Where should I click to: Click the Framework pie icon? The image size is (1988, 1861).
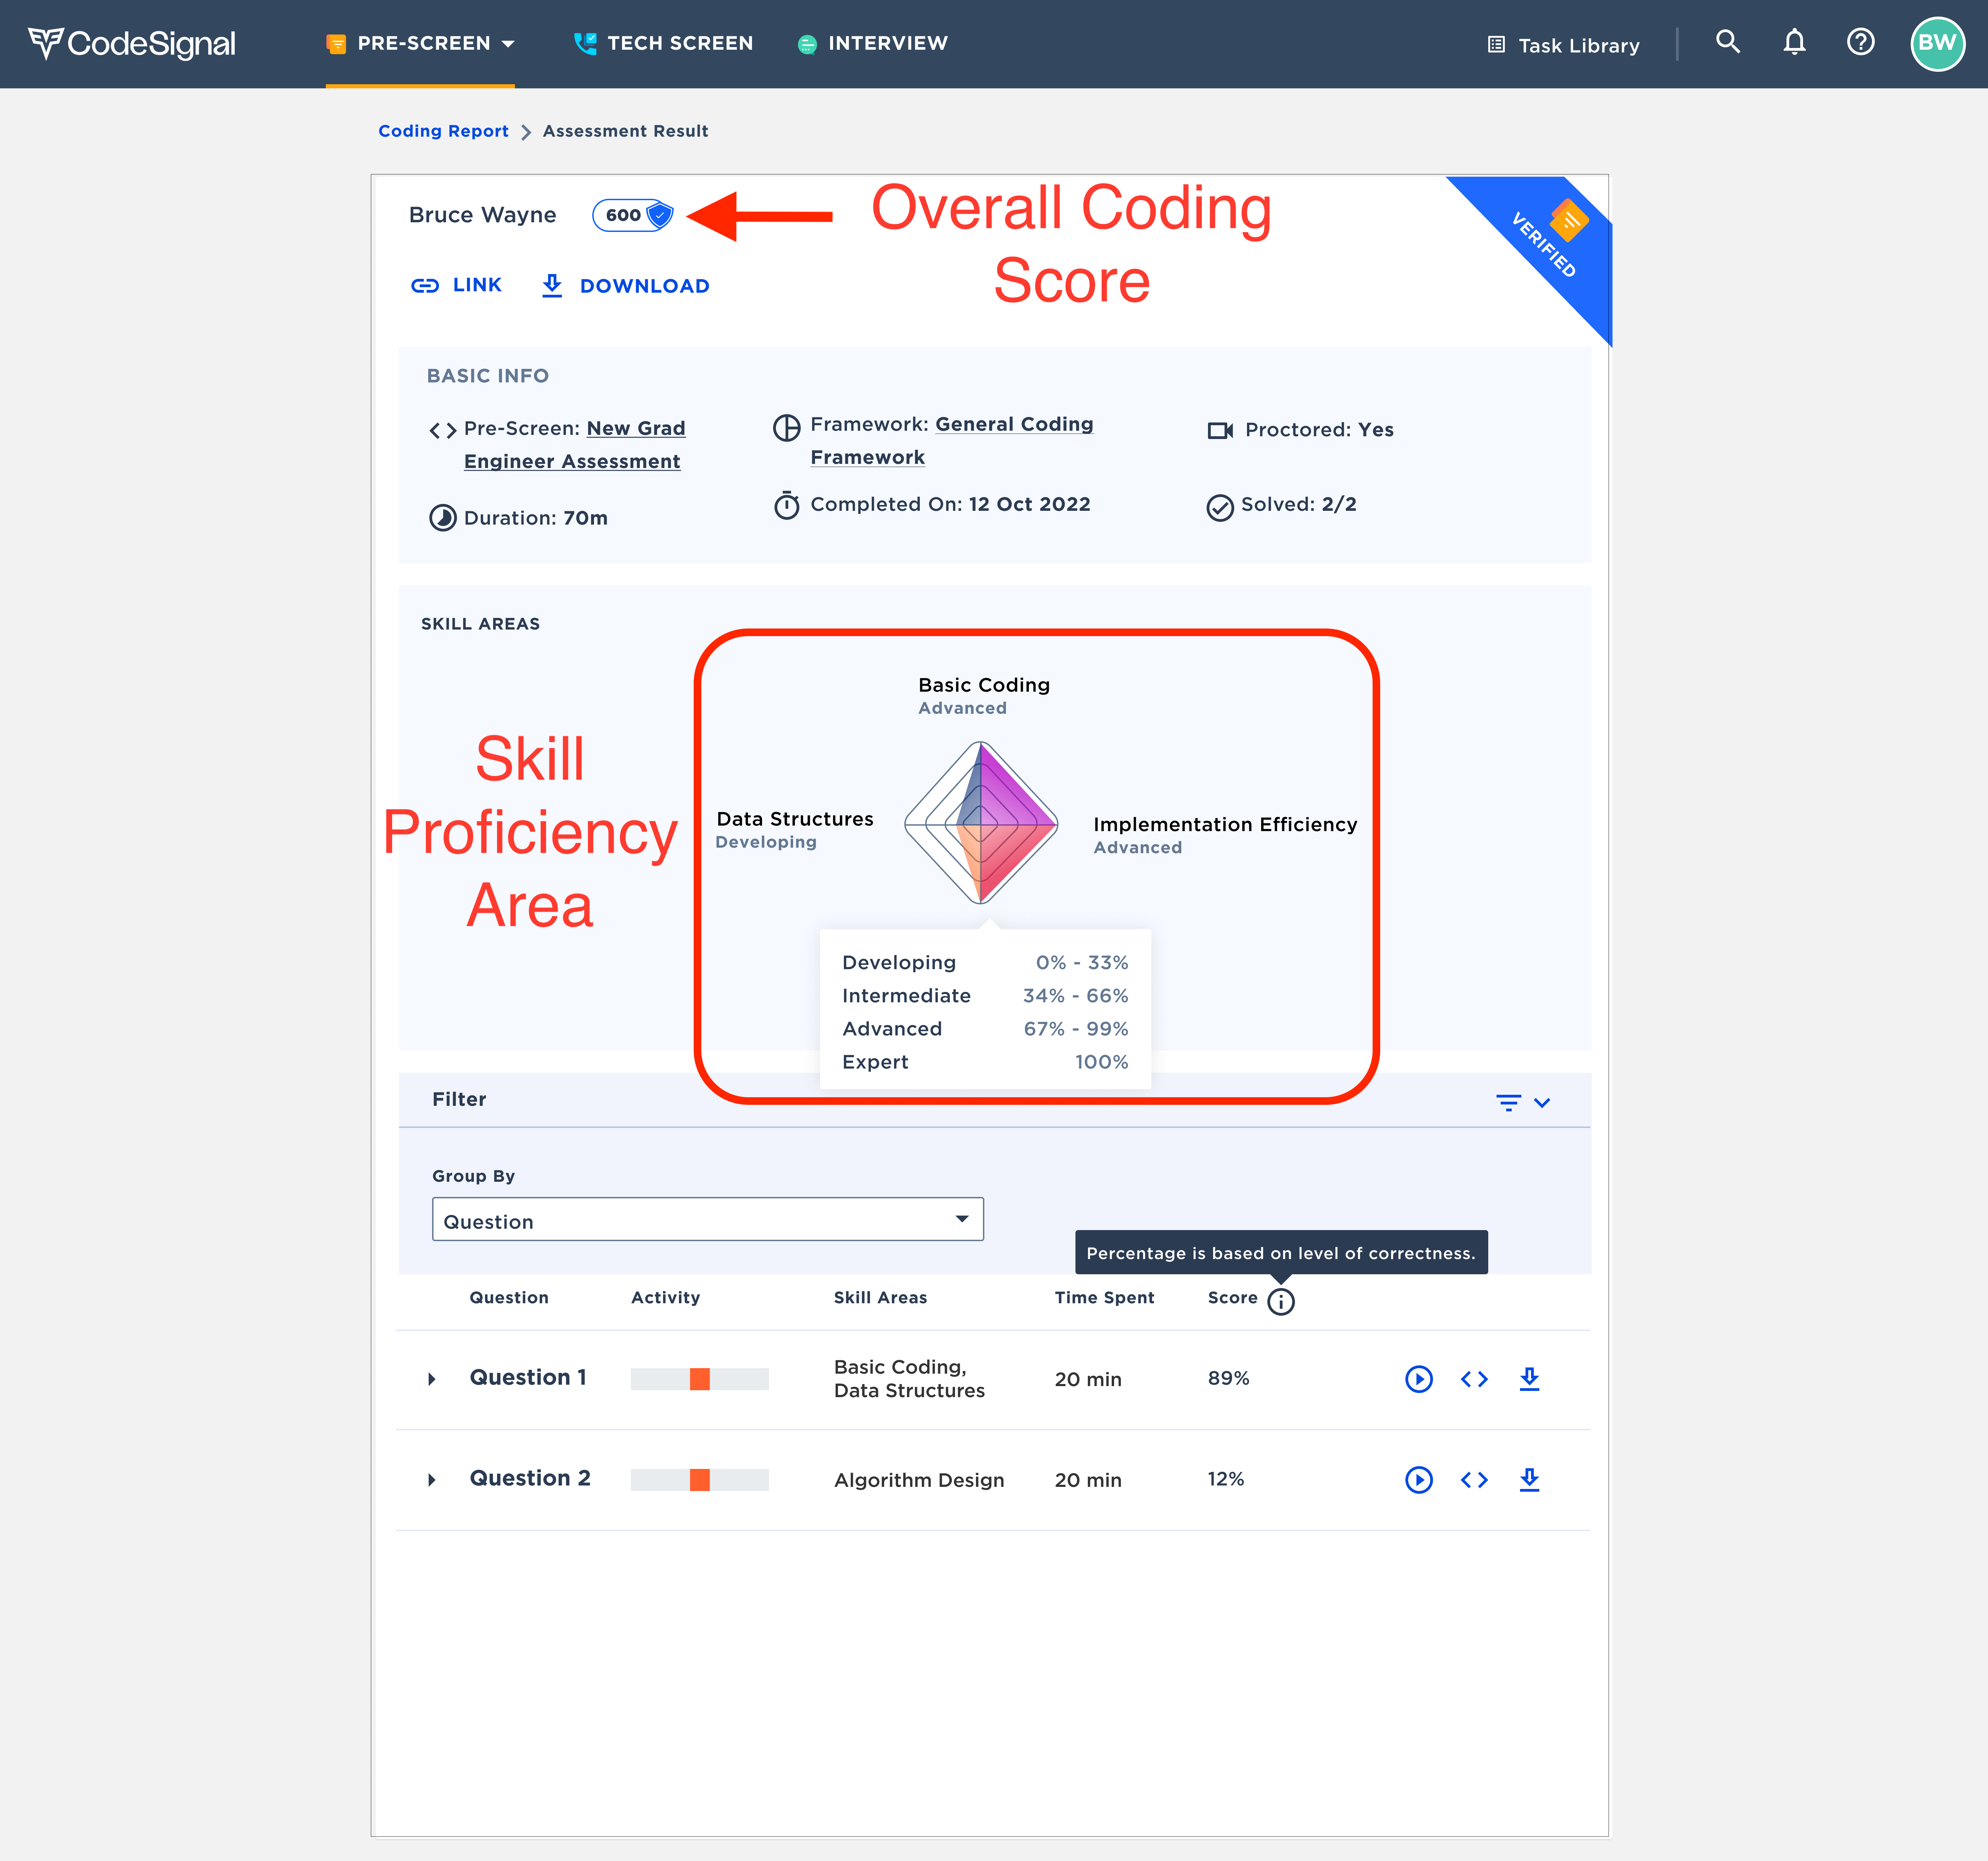point(787,428)
